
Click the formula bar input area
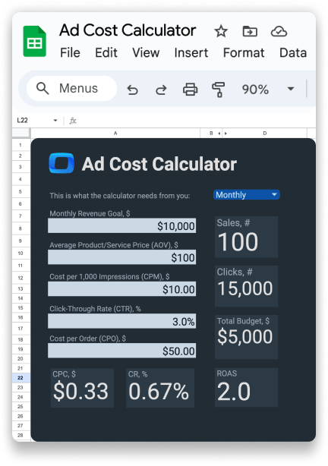pyautogui.click(x=196, y=121)
